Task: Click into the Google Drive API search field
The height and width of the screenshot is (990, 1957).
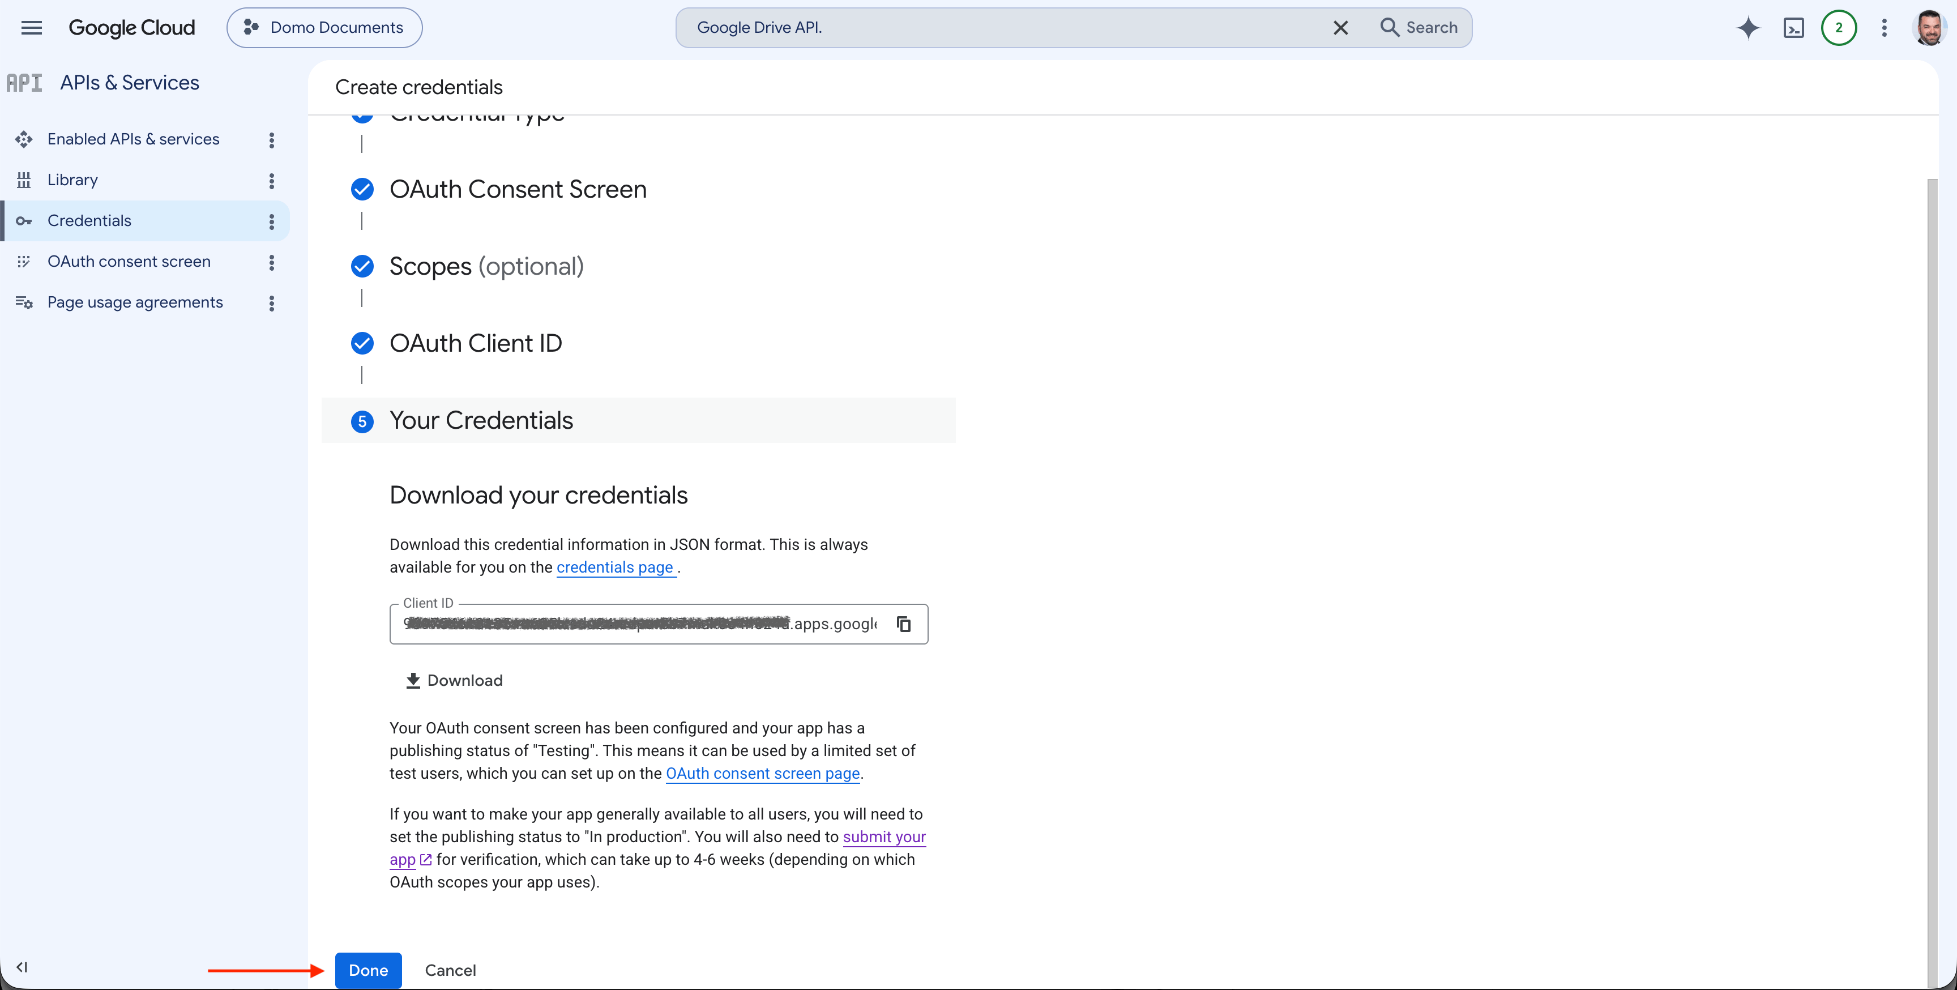Action: click(x=1003, y=28)
